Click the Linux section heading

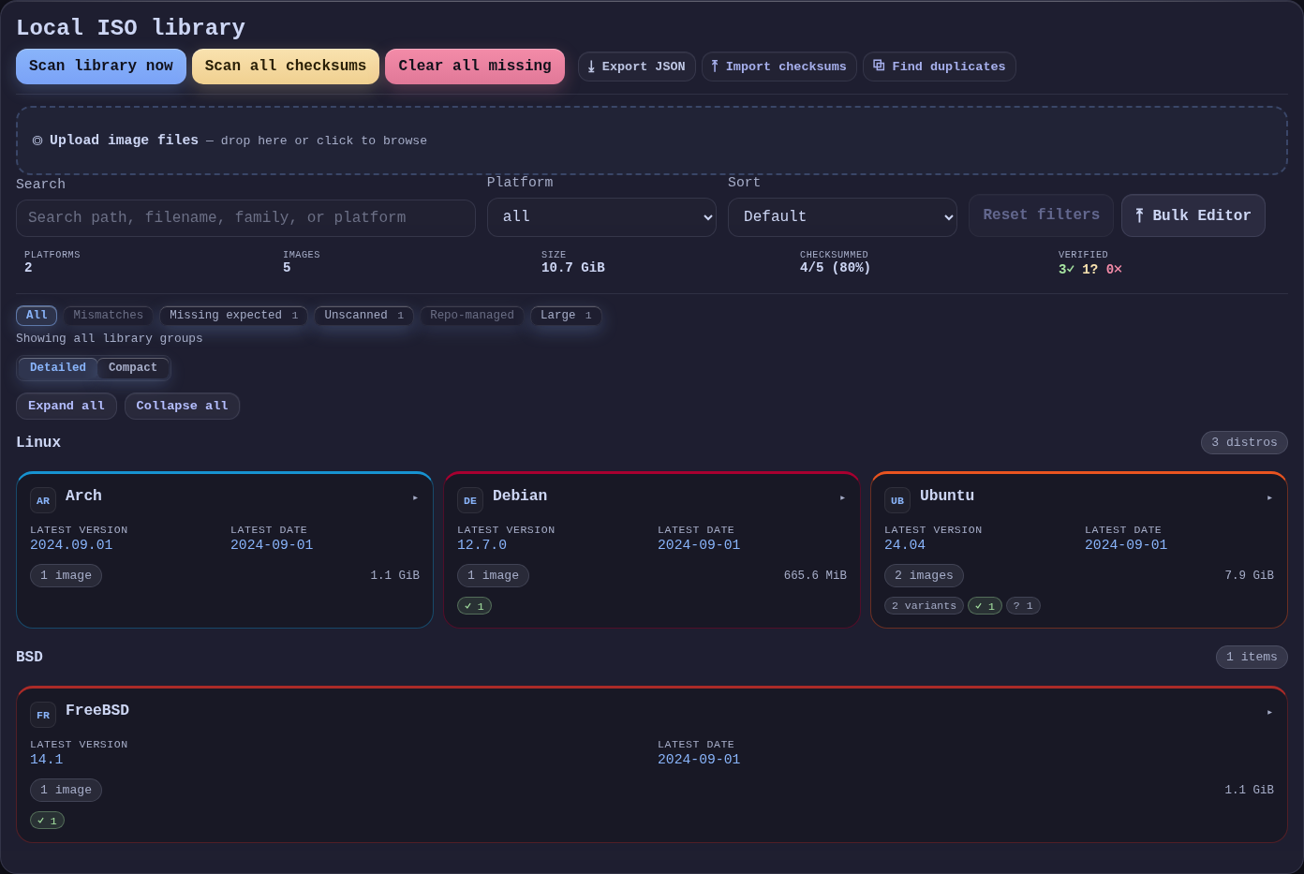click(x=38, y=443)
